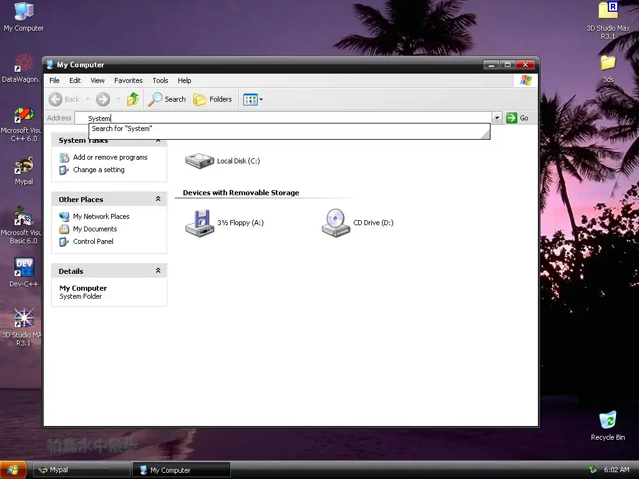The height and width of the screenshot is (479, 639).
Task: Open Forward history dropdown arrow
Action: pos(118,99)
